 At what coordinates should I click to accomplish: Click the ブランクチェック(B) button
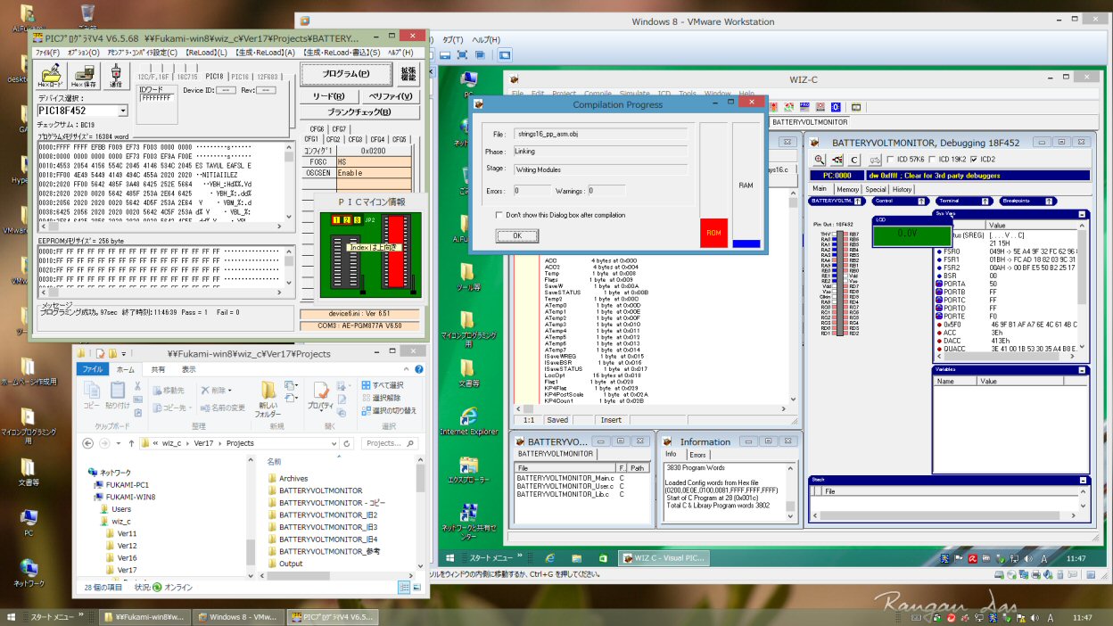pos(359,112)
